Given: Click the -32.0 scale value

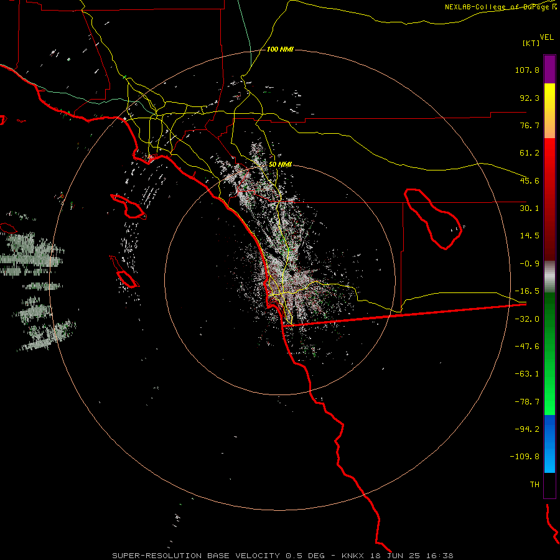Looking at the screenshot, I should tap(527, 319).
